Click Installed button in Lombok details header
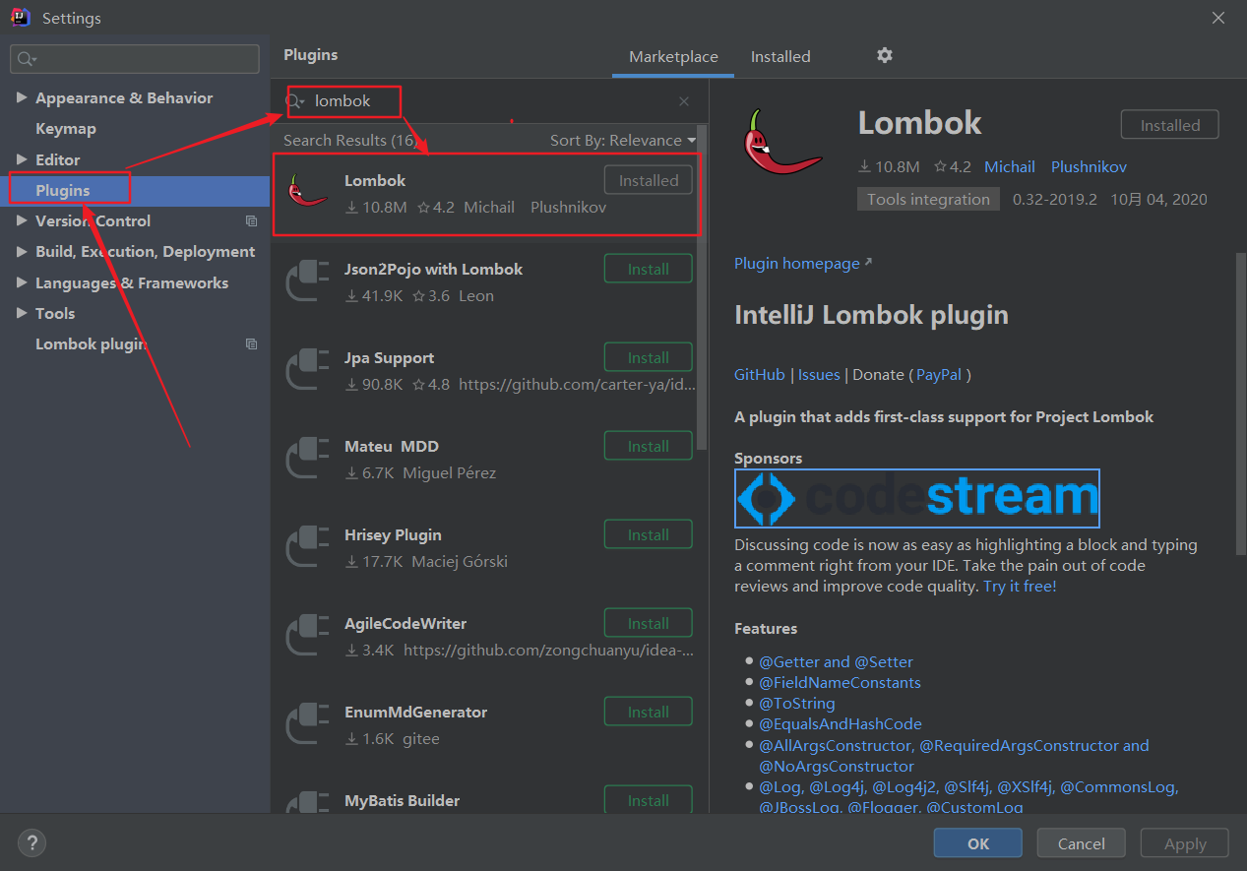Screen dimensions: 1247x871 (1169, 125)
